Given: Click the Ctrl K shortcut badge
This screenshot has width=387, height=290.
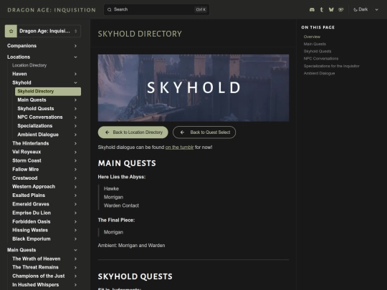Looking at the screenshot, I should pos(201,9).
